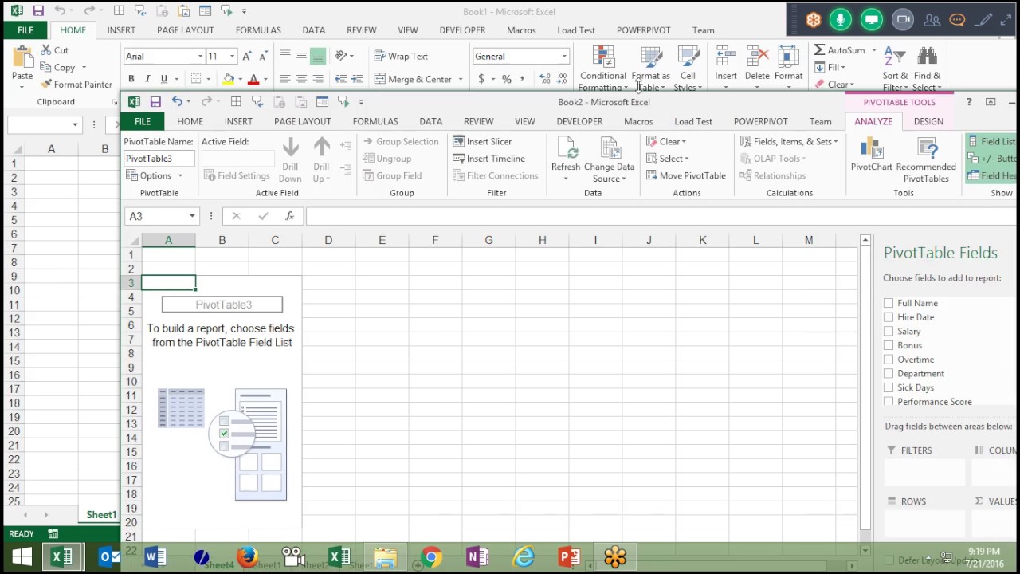Open the Book2 Name Box dropdown arrow

tap(192, 216)
